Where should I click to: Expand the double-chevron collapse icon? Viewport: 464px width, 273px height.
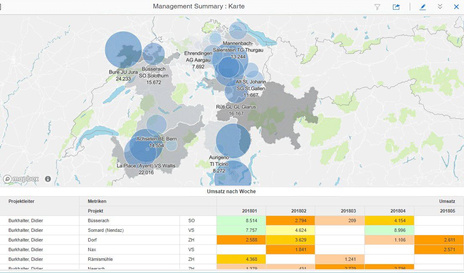[x=440, y=7]
